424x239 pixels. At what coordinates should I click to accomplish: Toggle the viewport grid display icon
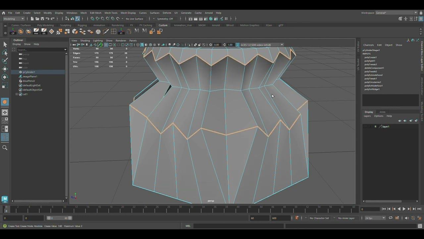click(x=106, y=45)
